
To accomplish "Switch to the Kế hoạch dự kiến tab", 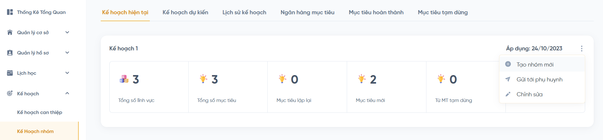I will [x=185, y=12].
